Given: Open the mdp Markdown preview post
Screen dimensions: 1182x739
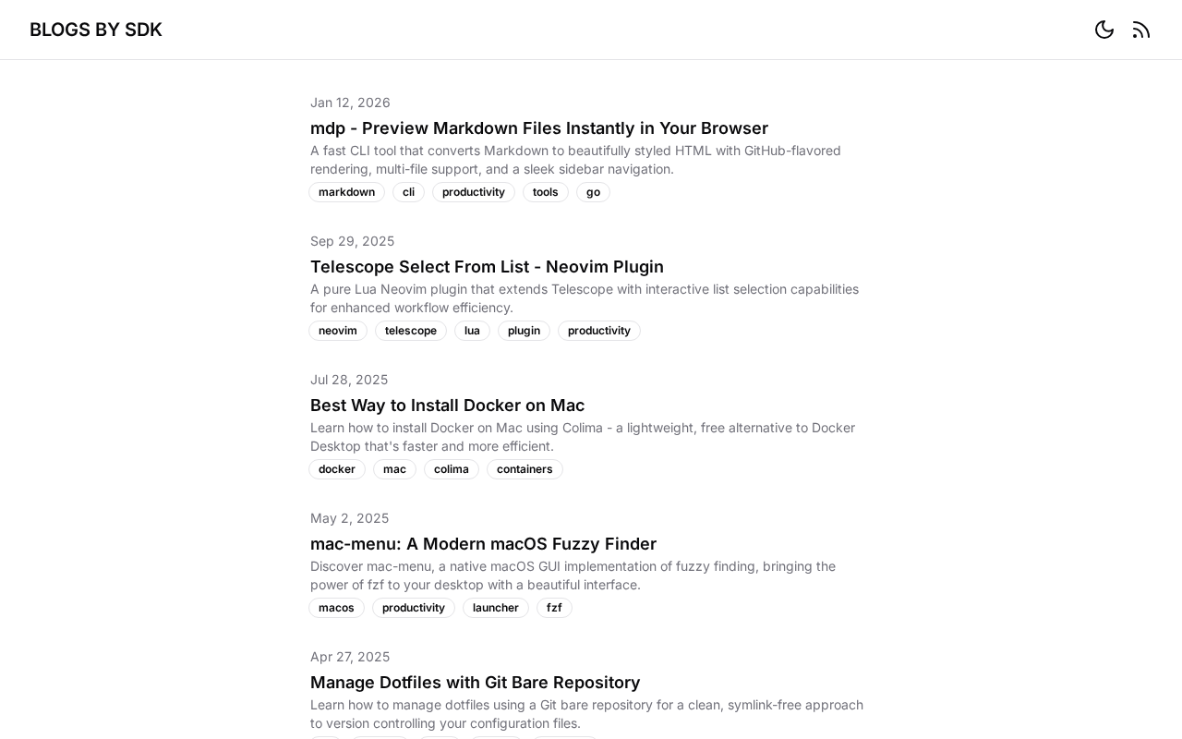Looking at the screenshot, I should click(539, 128).
